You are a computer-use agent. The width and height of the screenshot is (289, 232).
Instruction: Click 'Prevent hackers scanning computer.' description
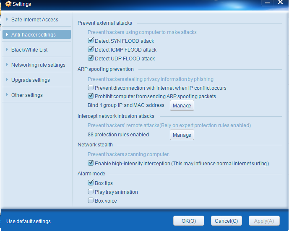click(129, 154)
